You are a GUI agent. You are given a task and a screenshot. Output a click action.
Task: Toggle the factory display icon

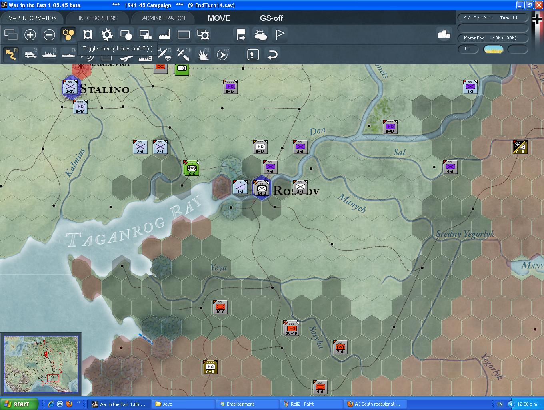164,35
